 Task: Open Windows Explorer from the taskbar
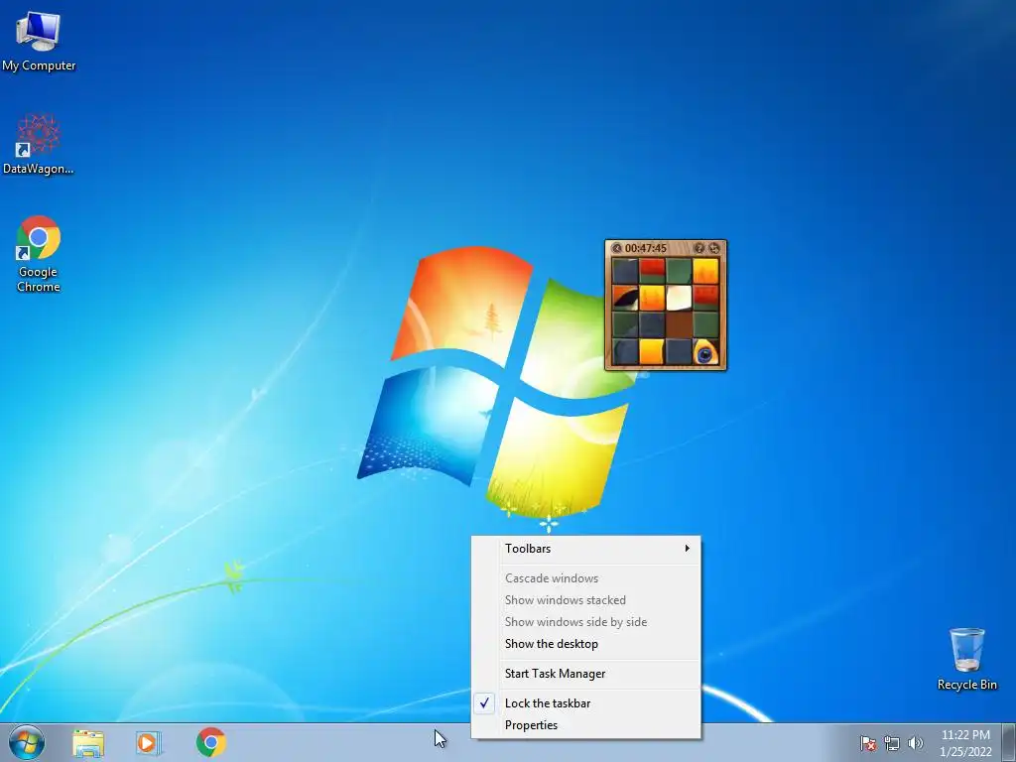pyautogui.click(x=88, y=742)
